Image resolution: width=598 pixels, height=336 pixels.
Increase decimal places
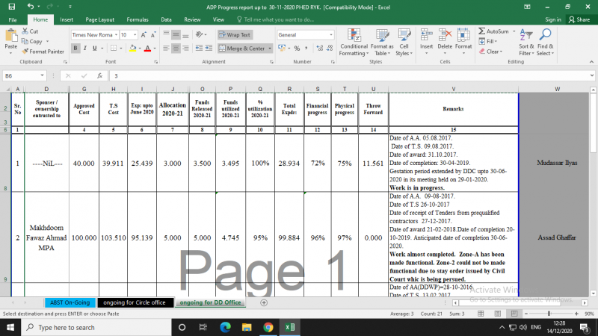tap(320, 49)
